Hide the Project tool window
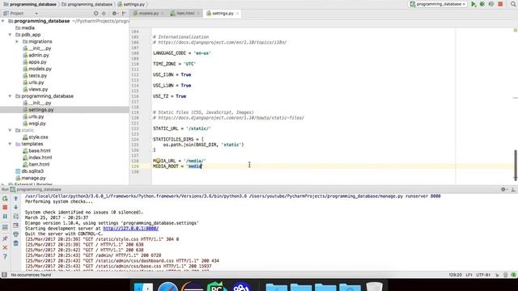 click(124, 14)
